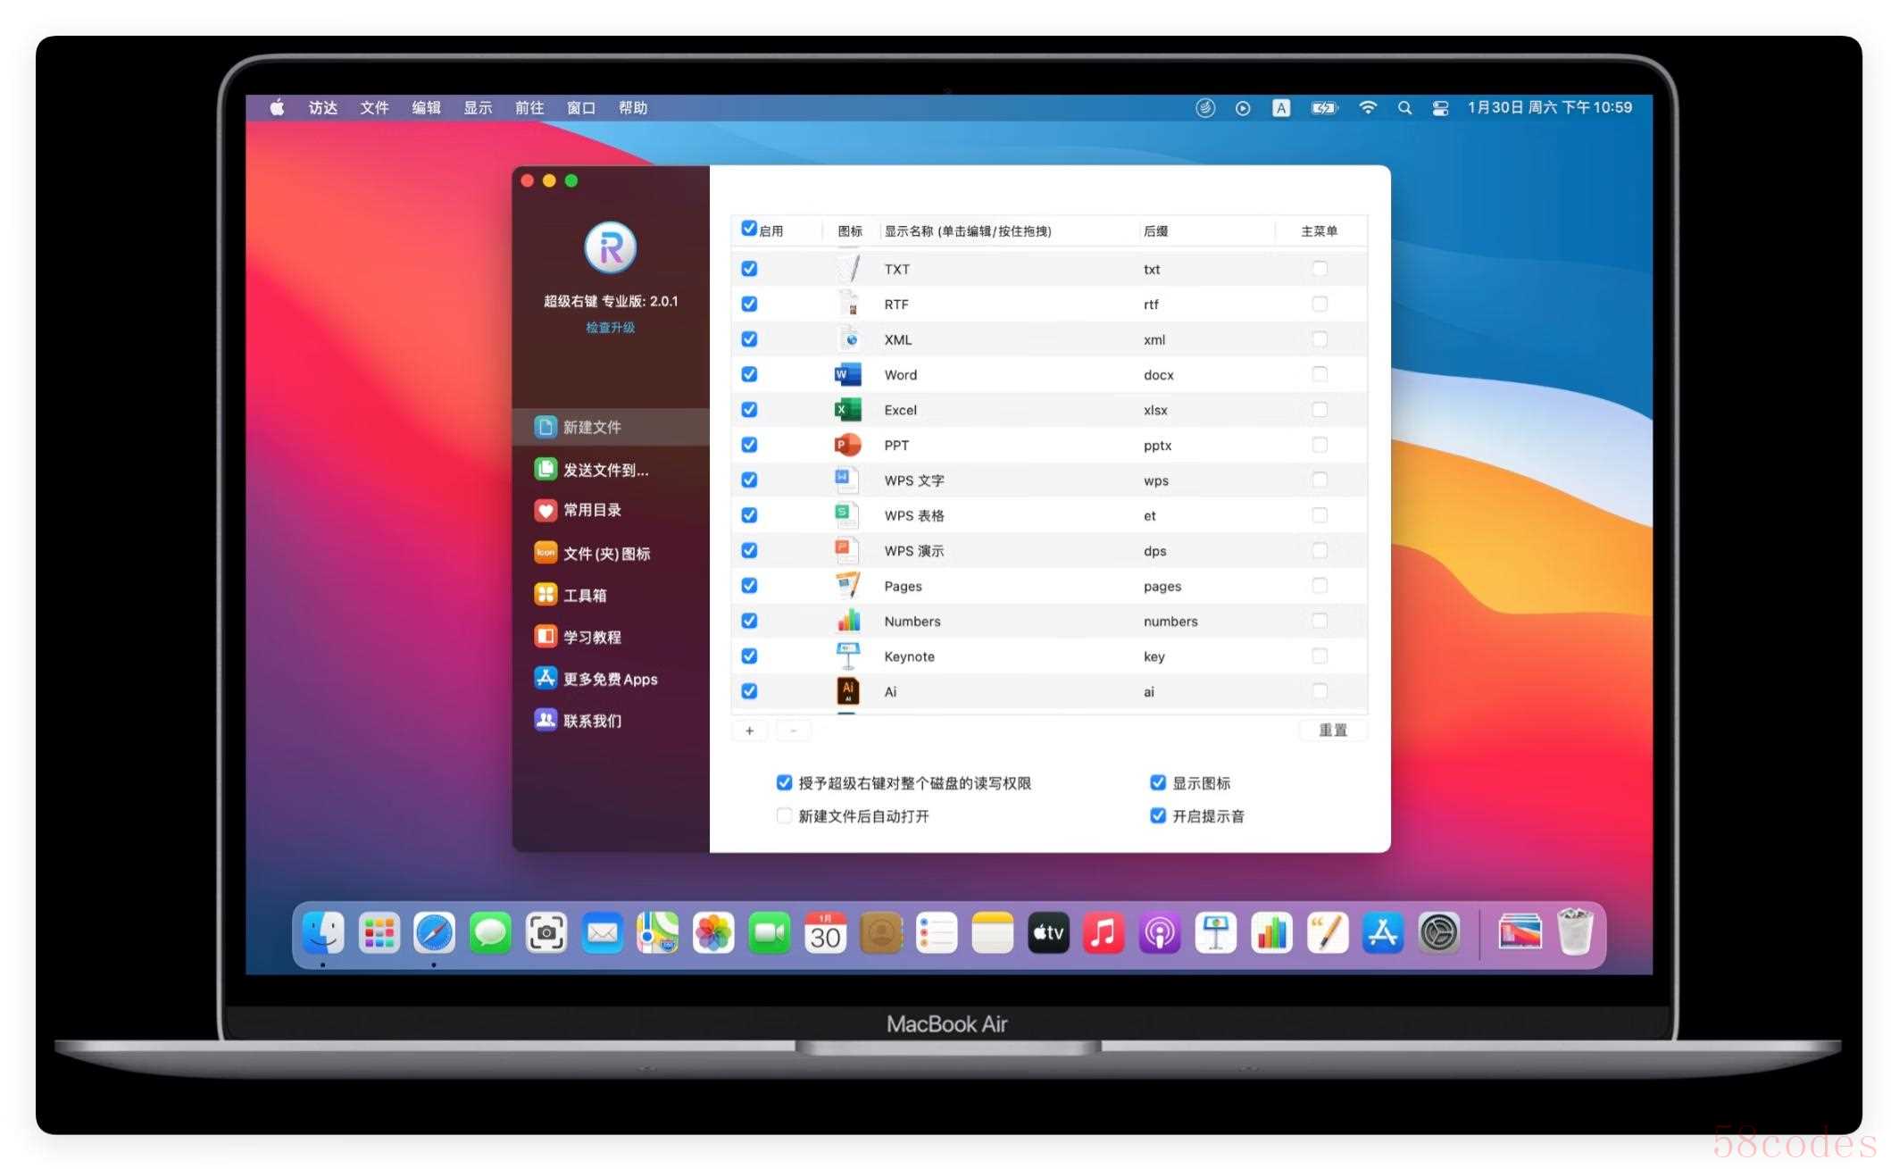Click the pptx suffix cell
Viewport: 1891px width, 1169px height.
pyautogui.click(x=1157, y=445)
